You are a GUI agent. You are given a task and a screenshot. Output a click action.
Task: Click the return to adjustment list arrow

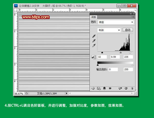(x=93, y=88)
